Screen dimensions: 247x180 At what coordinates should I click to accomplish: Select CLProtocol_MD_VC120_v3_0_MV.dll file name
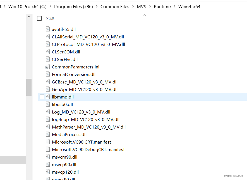[x=88, y=44]
